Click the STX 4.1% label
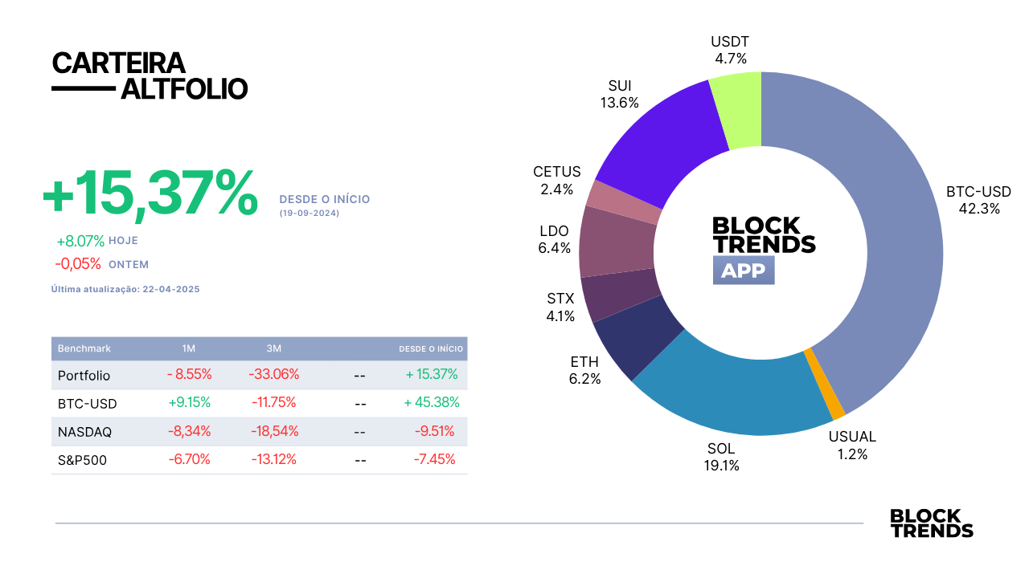 tap(560, 307)
